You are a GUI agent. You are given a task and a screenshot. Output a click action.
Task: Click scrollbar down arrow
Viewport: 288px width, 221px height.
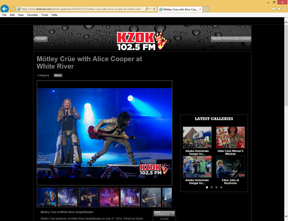tap(286, 216)
